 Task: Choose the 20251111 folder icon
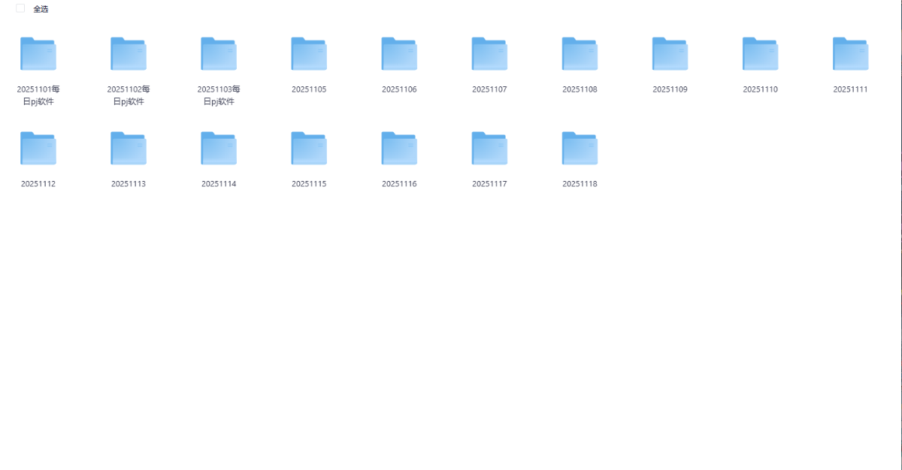[850, 54]
